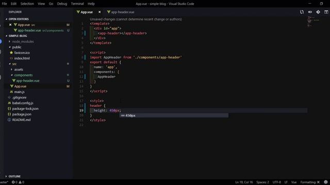
Task: Collapse the public folder
Action: [x=16, y=47]
